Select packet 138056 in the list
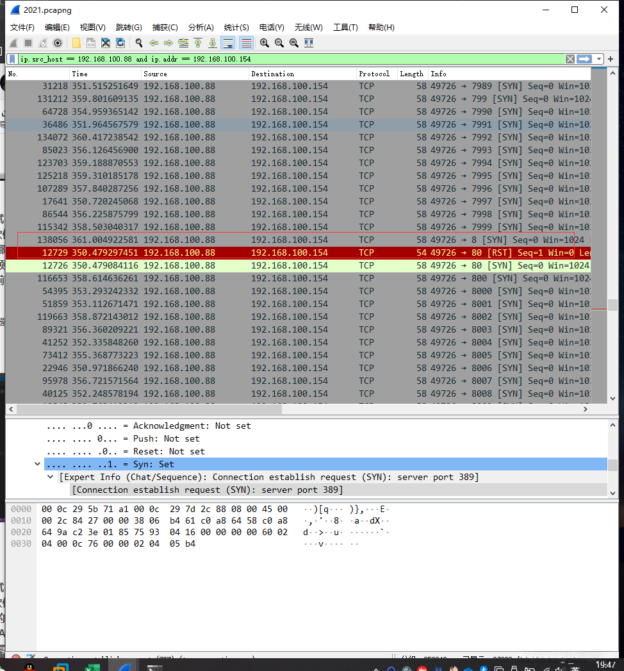Image resolution: width=624 pixels, height=671 pixels. click(x=298, y=240)
